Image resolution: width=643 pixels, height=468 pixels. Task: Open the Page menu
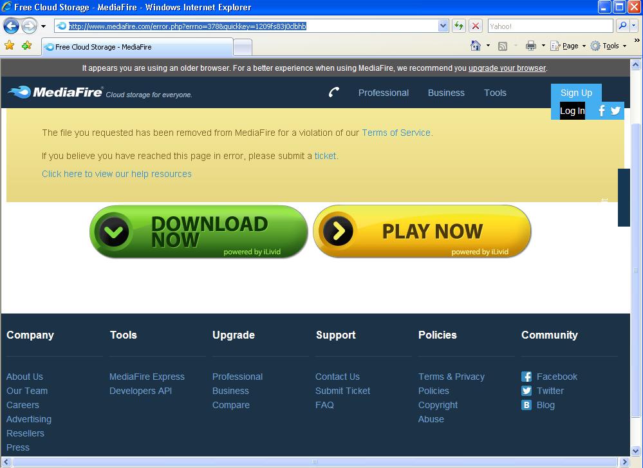pyautogui.click(x=568, y=46)
